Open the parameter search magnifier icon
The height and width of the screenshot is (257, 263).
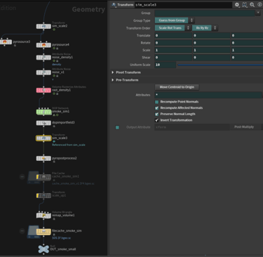[252, 5]
